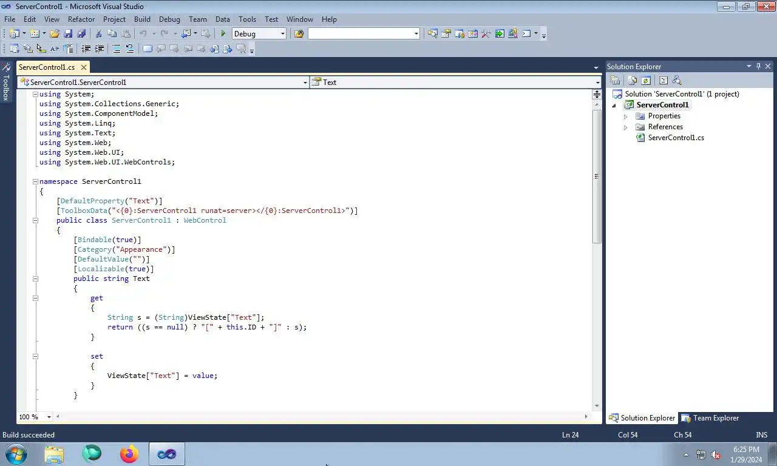Click the vertical scrollbar thumb in editor
Viewport: 777px width, 466px height.
[x=597, y=176]
